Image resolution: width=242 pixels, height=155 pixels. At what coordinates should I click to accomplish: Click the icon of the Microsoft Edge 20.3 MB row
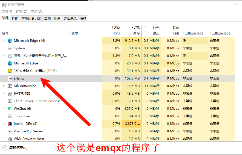10,63
